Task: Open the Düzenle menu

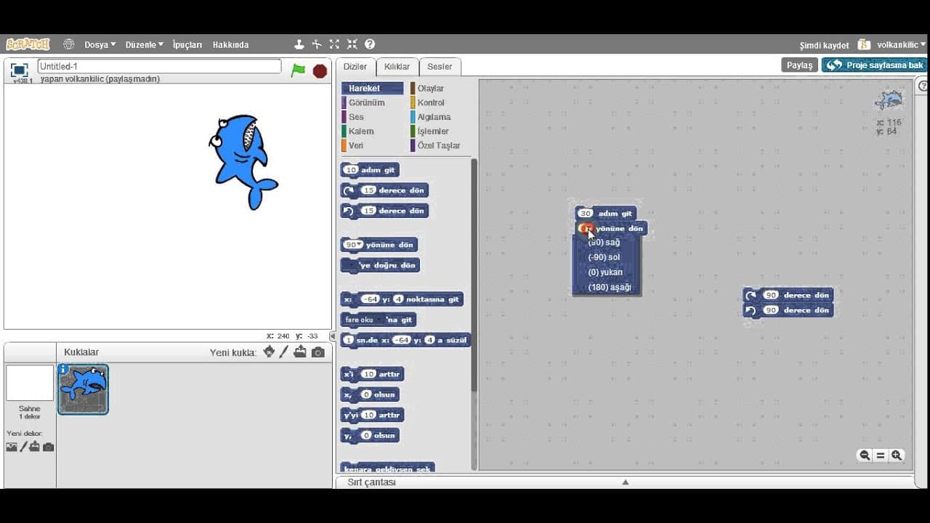Action: coord(144,44)
